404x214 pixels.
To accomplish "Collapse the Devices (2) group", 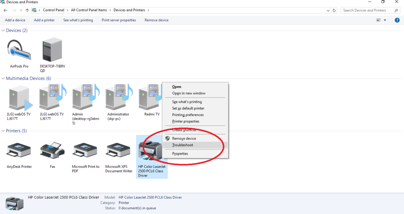I will tap(4, 30).
